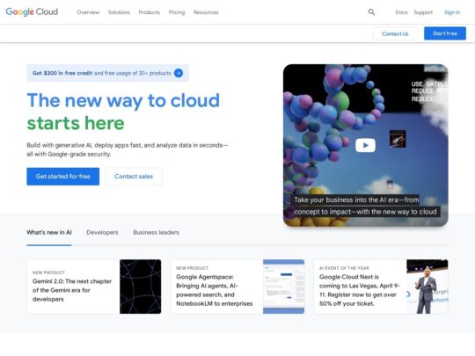Open the Google Agentspace card

tap(237, 287)
